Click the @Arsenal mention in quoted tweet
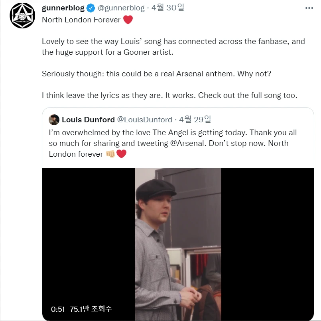Viewport: 321px width, 321px height. point(188,143)
